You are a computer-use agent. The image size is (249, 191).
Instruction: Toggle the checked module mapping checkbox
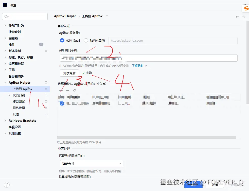pyautogui.click(x=62, y=103)
